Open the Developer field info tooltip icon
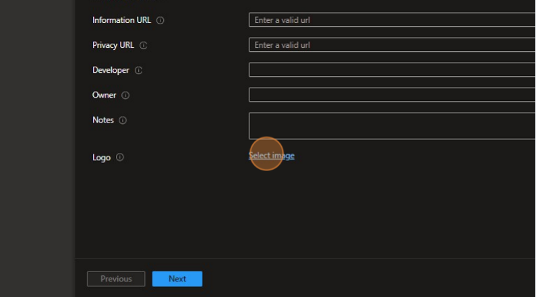Image resolution: width=536 pixels, height=297 pixels. (139, 70)
